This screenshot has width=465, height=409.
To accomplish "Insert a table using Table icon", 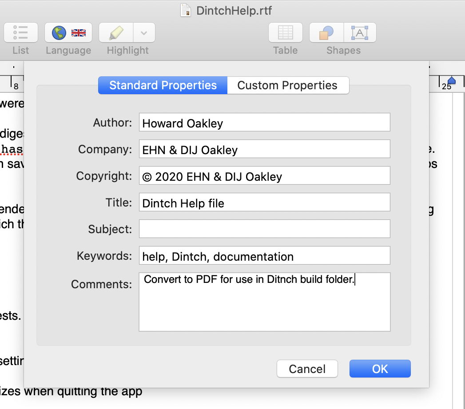I will click(285, 33).
